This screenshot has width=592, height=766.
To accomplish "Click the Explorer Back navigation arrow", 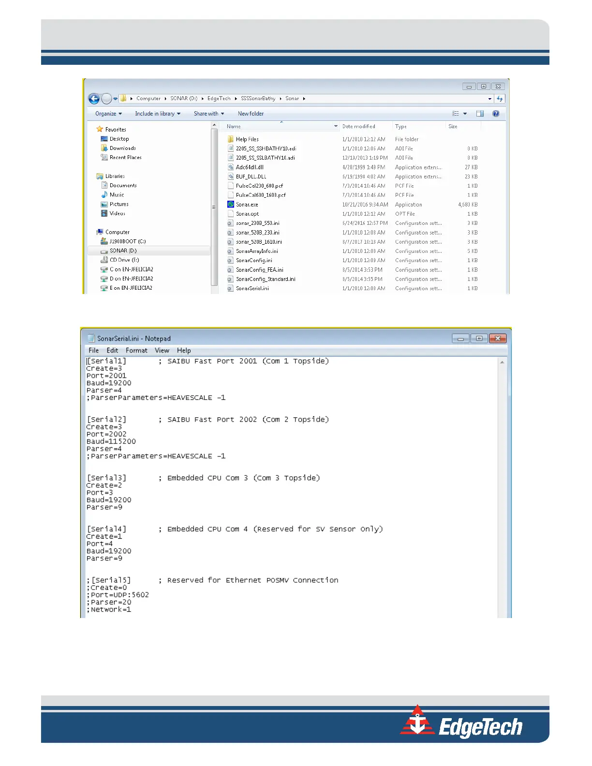I will (x=94, y=99).
